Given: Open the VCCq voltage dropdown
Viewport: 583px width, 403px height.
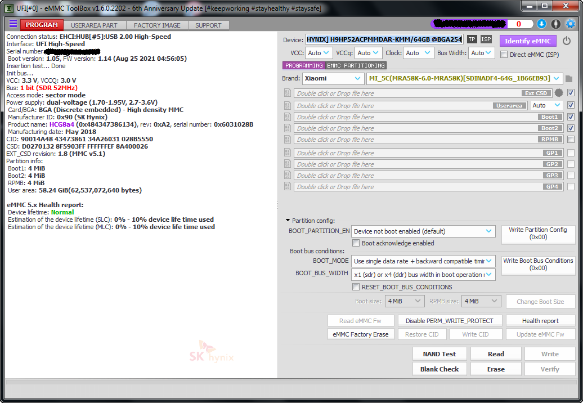Looking at the screenshot, I should pos(369,53).
